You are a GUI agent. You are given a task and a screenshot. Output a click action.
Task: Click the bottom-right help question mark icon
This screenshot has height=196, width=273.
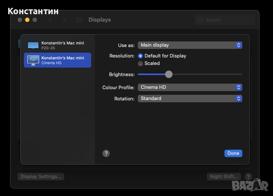tap(248, 177)
